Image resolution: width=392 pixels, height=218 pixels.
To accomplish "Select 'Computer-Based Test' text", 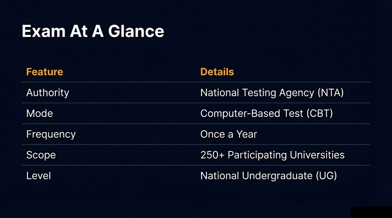I will point(252,114).
